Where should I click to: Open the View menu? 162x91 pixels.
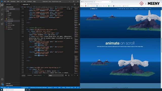click(18, 2)
